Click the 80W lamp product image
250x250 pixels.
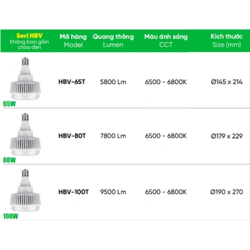pos(25,134)
